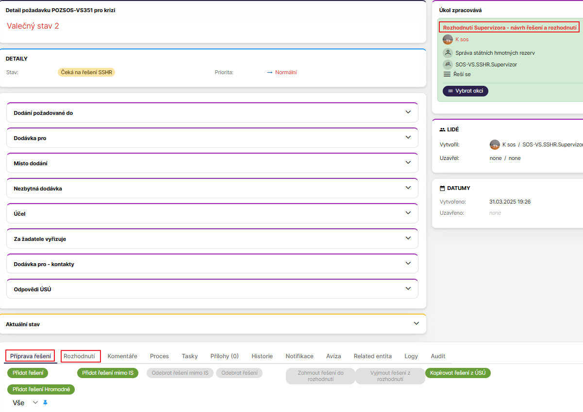
Task: Open Rozhodnutí Supervizora task link
Action: click(509, 28)
